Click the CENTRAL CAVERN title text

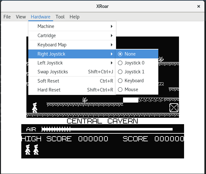tap(102, 121)
